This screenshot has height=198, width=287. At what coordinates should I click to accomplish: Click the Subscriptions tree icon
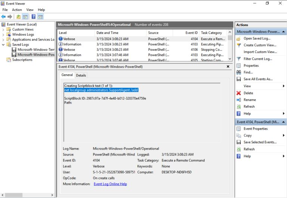pyautogui.click(x=9, y=60)
